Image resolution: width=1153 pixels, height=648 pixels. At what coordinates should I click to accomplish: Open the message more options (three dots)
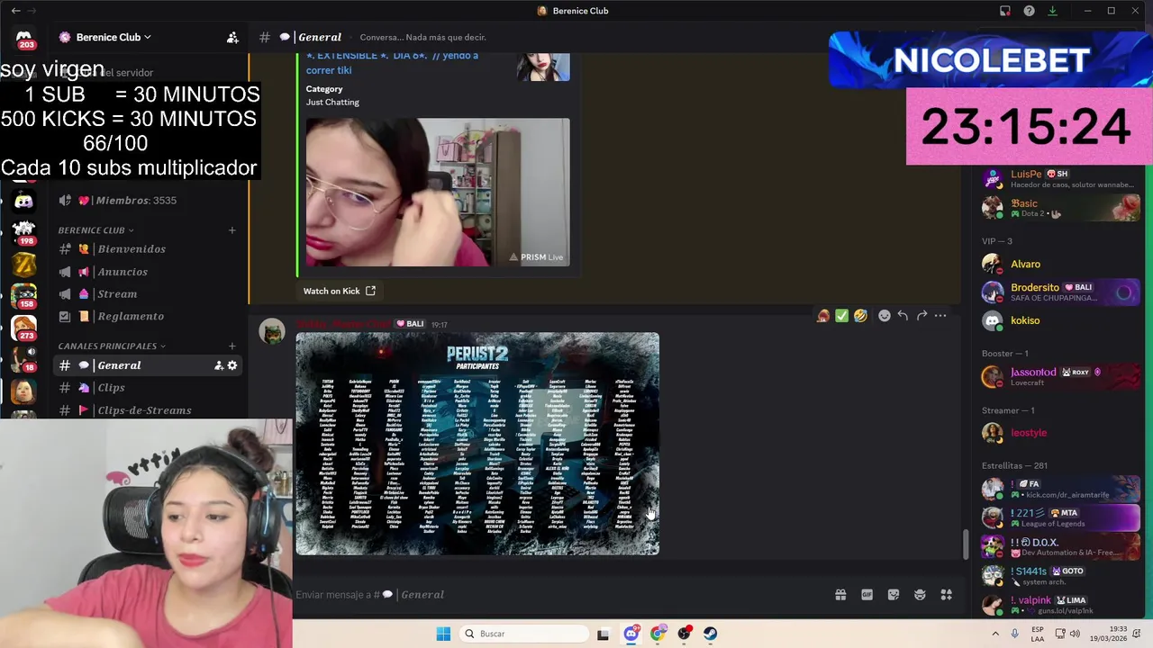click(x=940, y=316)
